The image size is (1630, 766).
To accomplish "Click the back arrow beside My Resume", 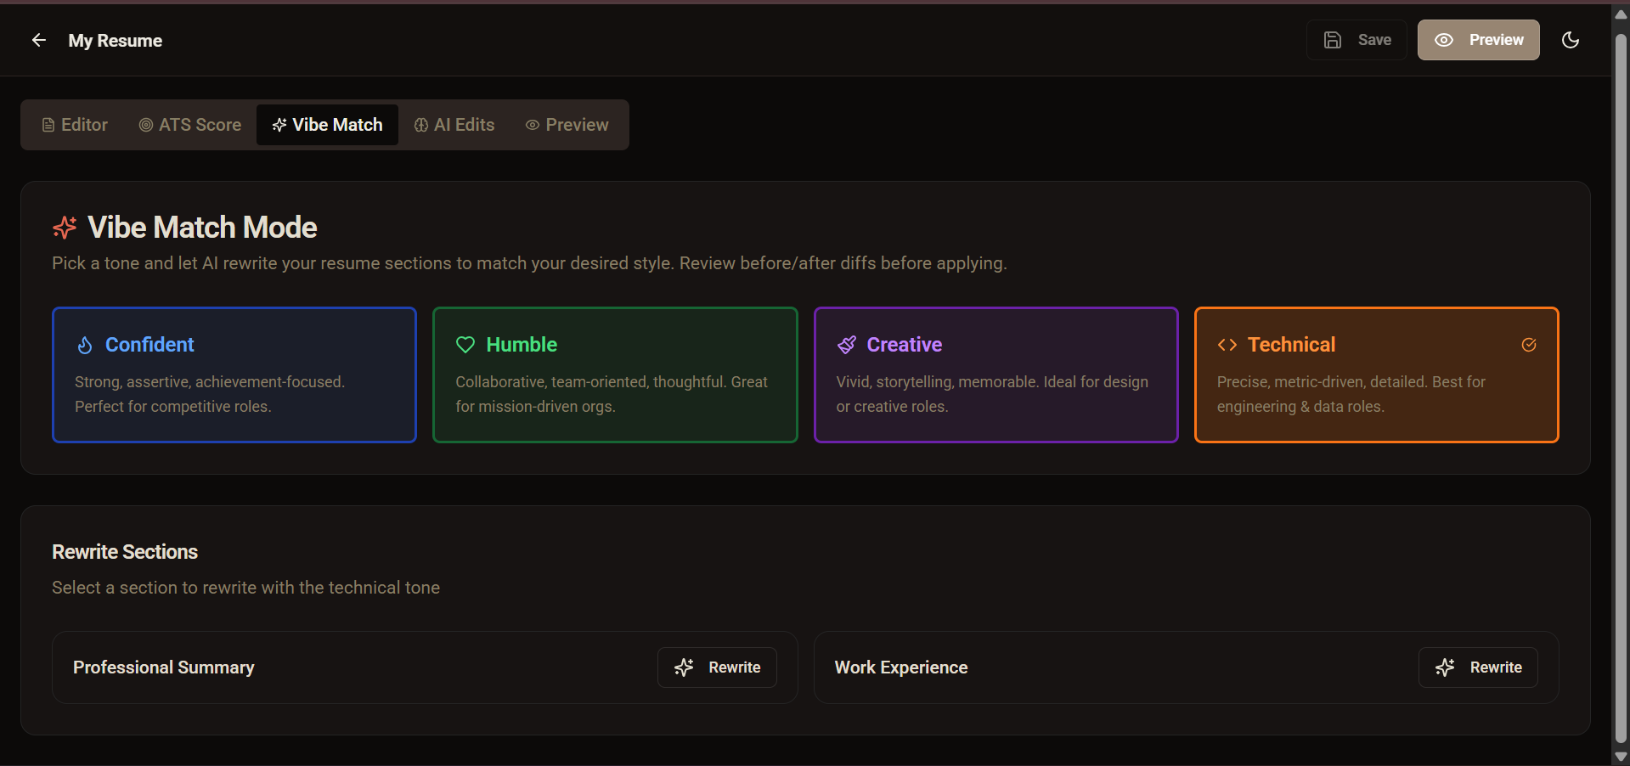I will [x=39, y=40].
